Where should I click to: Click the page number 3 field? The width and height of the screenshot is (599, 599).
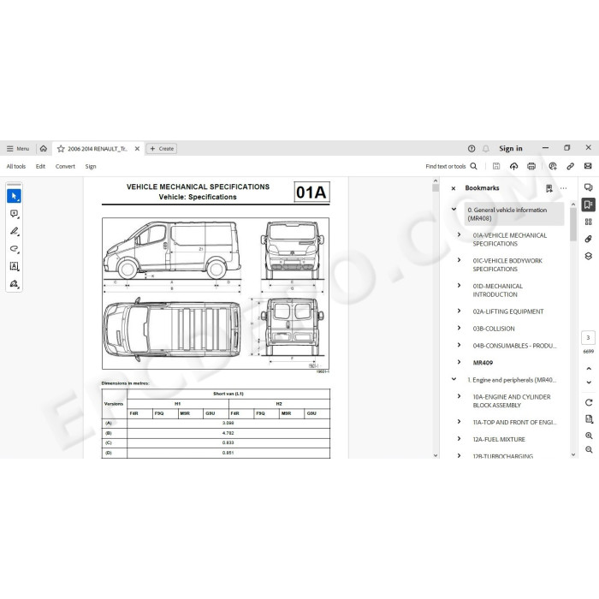pos(589,338)
